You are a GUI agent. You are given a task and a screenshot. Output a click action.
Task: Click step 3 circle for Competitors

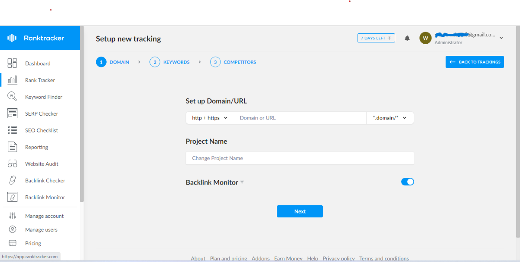click(215, 62)
